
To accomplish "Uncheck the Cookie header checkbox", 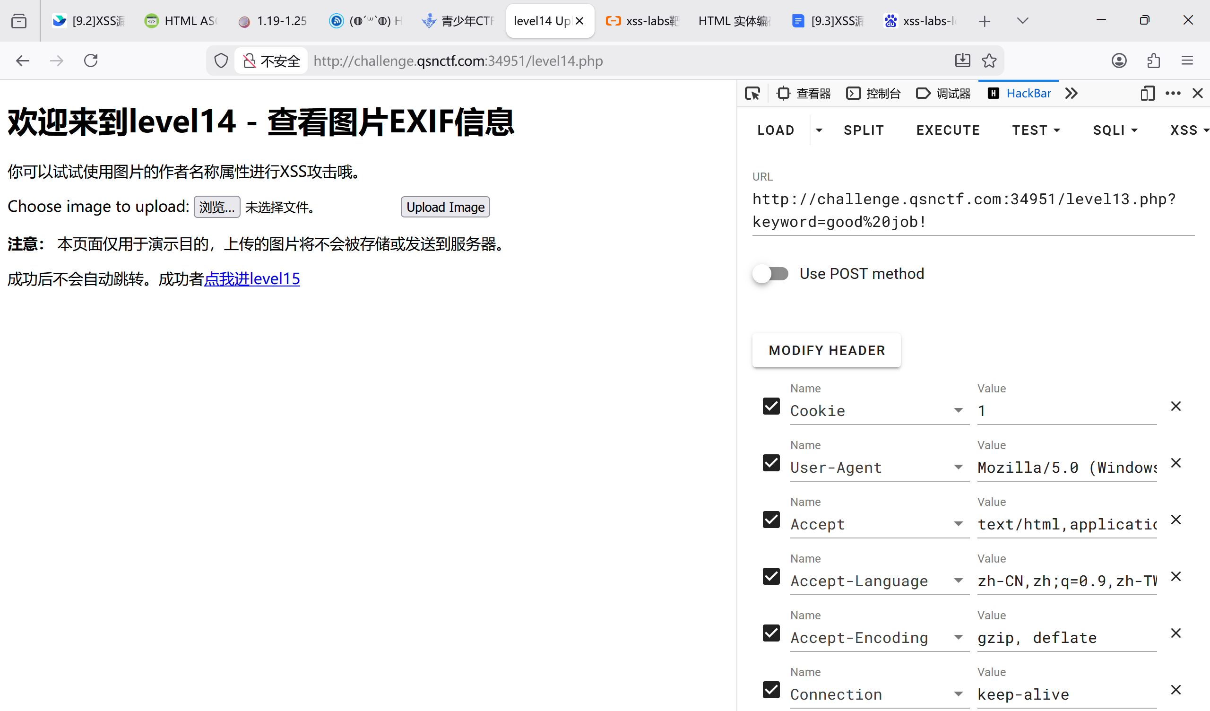I will (771, 407).
